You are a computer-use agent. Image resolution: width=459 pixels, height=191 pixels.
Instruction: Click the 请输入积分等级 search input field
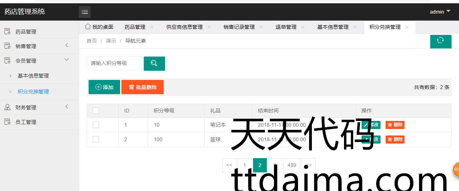point(114,63)
